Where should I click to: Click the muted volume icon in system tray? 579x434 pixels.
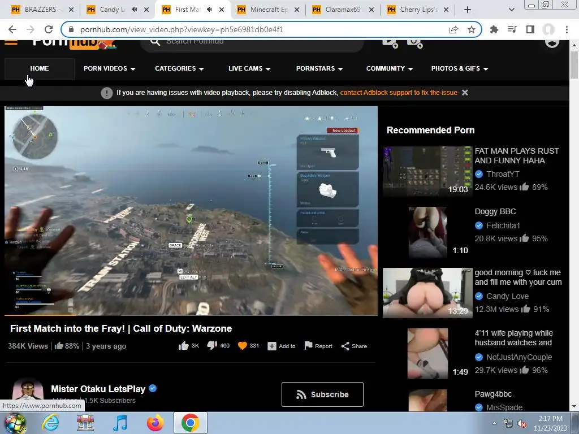(522, 424)
